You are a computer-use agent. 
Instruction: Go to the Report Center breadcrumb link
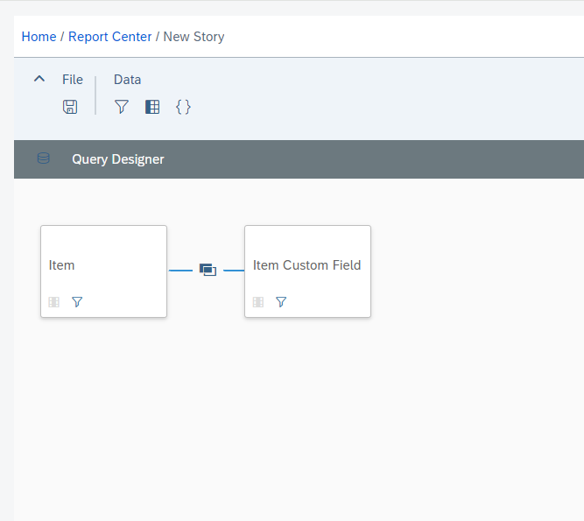pyautogui.click(x=109, y=37)
